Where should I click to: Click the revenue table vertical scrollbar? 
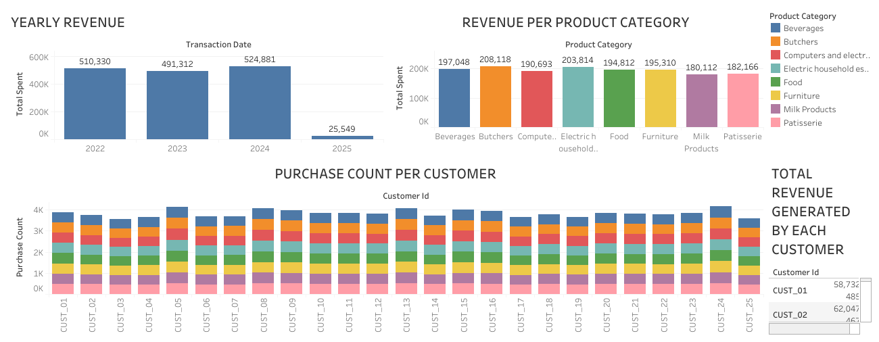[x=865, y=299]
